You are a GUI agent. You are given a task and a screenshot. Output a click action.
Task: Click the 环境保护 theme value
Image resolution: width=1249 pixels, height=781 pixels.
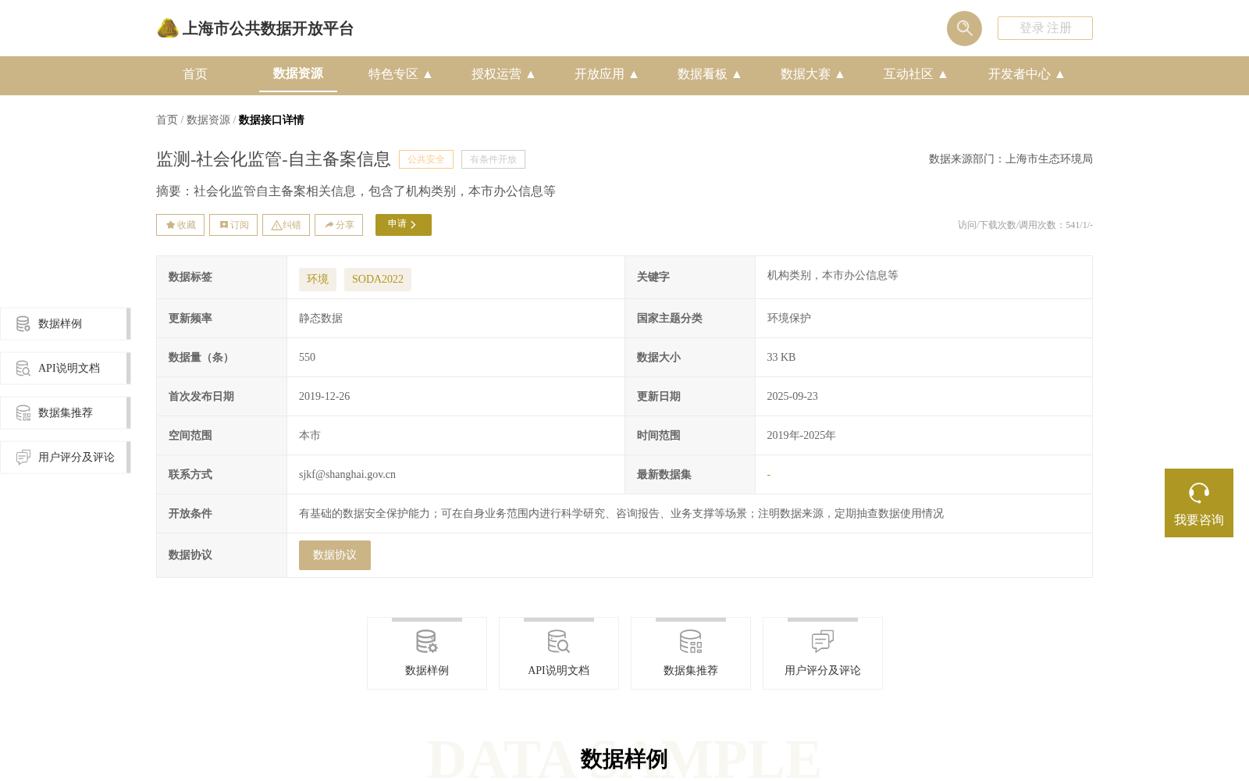coord(788,318)
